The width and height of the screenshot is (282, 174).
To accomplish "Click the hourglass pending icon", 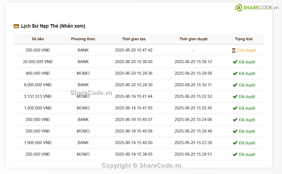I will click(x=234, y=51).
